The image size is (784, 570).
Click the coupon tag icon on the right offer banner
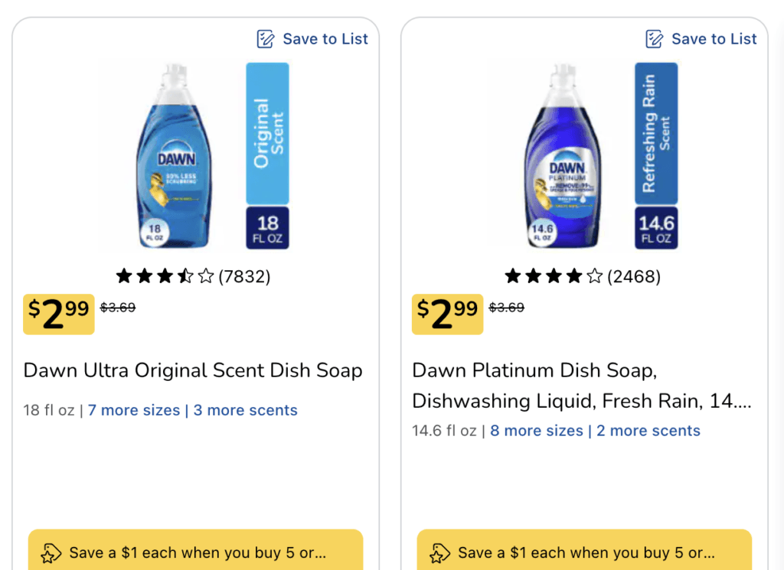[x=440, y=552]
